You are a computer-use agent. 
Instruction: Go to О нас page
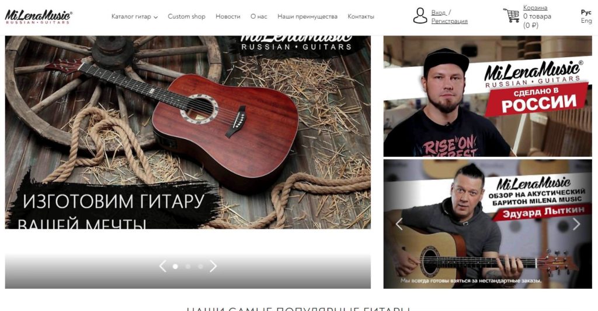click(259, 16)
